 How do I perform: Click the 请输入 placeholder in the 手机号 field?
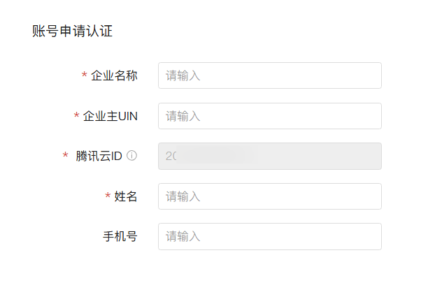pyautogui.click(x=183, y=236)
